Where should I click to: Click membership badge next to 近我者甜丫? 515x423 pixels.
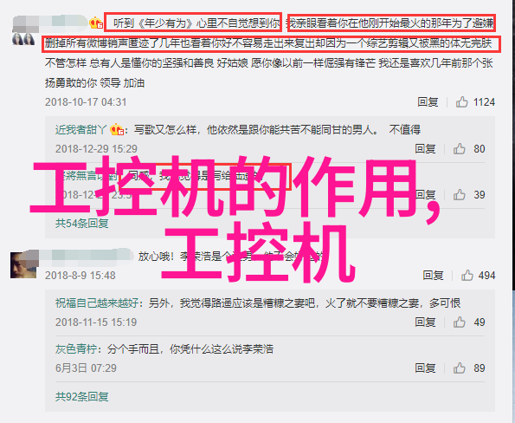[x=117, y=129]
